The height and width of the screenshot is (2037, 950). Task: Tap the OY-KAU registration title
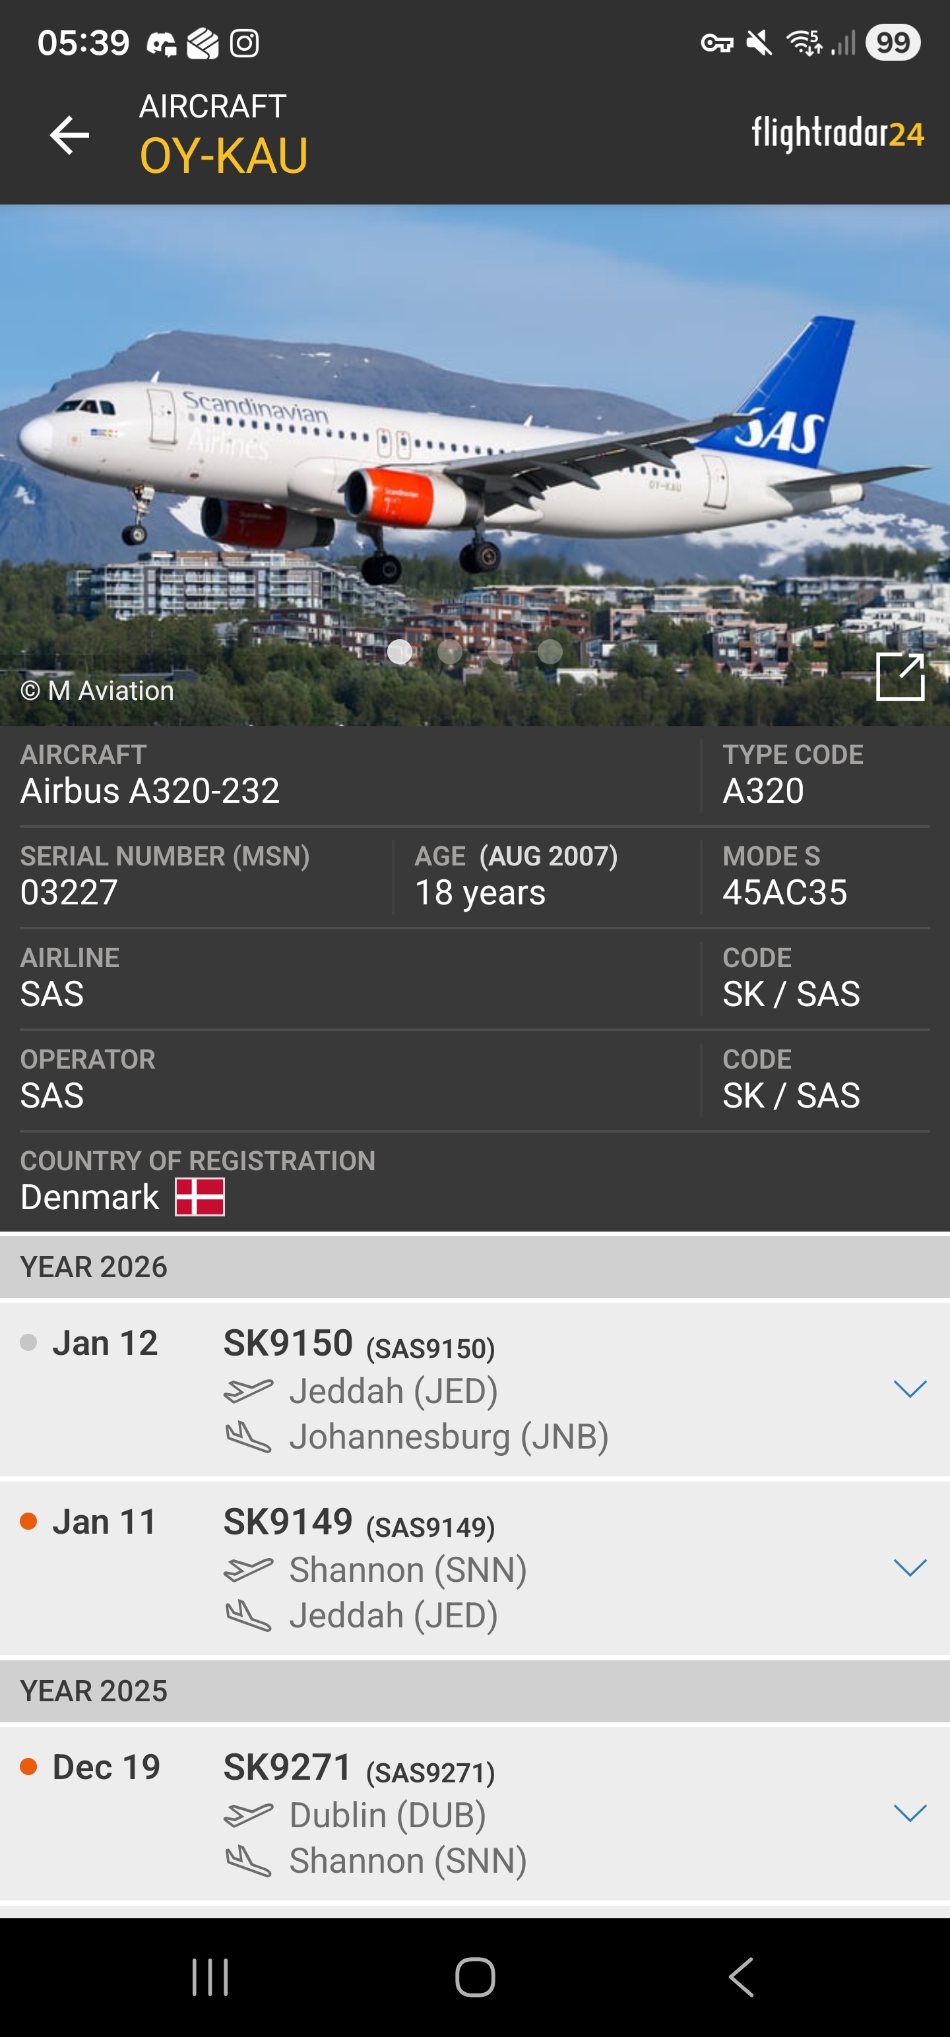[x=224, y=155]
